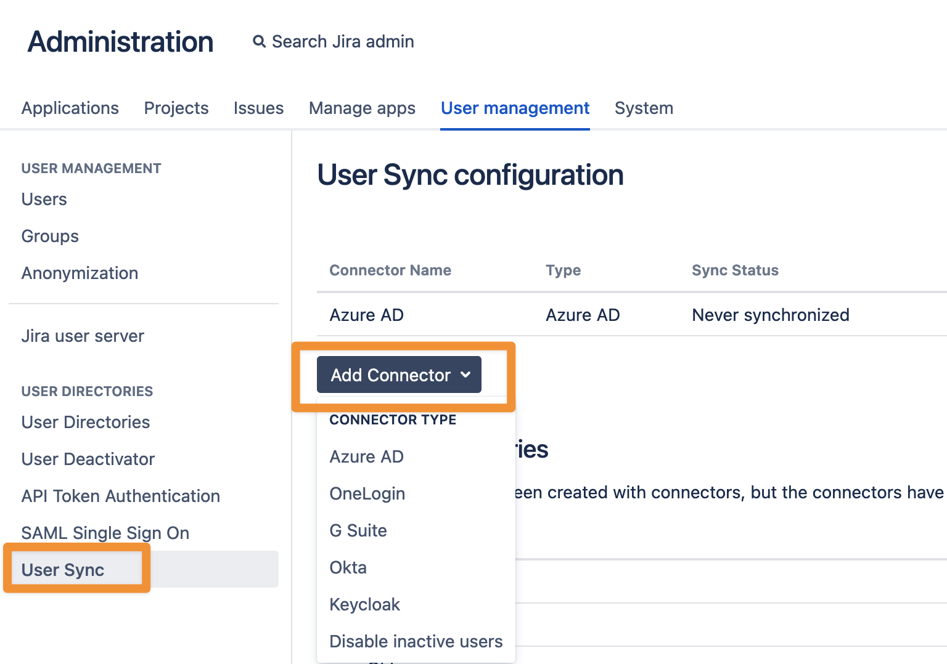947x664 pixels.
Task: Click the Search Jira admin field
Action: click(343, 41)
